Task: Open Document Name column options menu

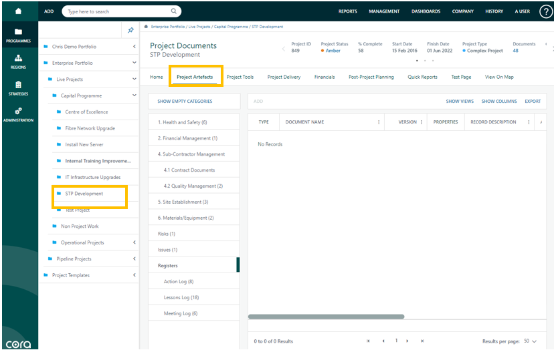Action: tap(379, 122)
